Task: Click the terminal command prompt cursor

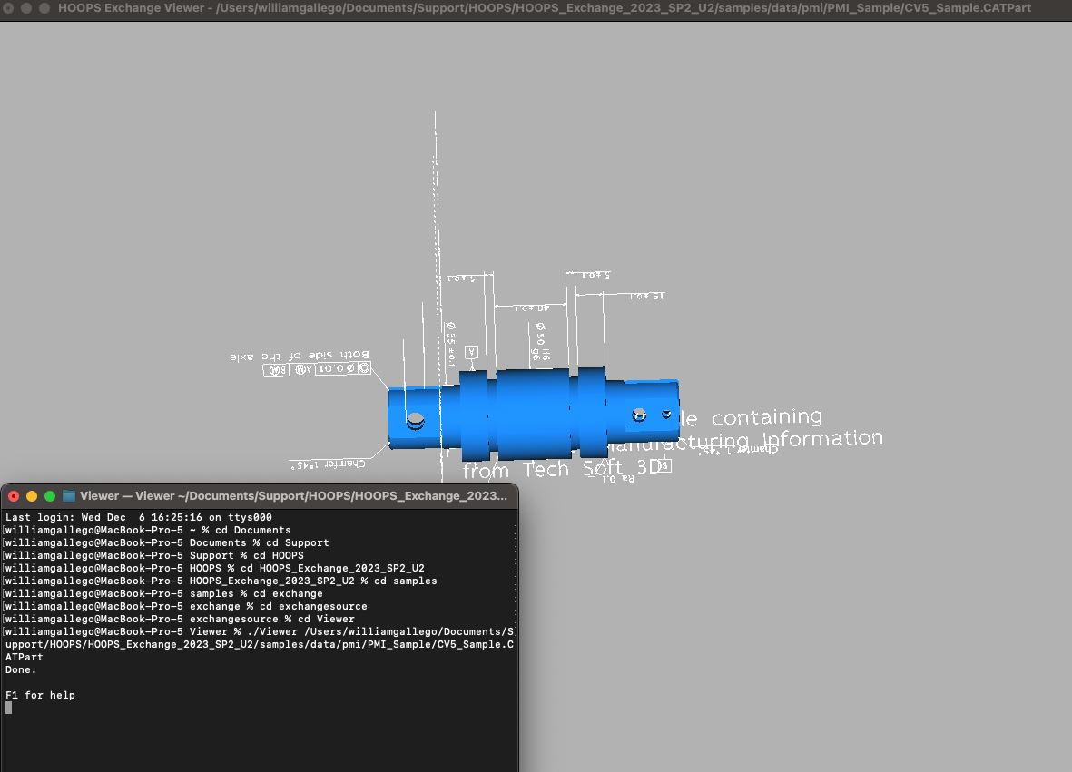Action: tap(7, 708)
